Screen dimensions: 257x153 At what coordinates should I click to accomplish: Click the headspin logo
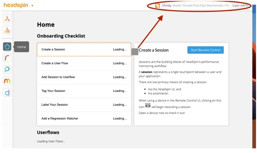pyautogui.click(x=16, y=5)
